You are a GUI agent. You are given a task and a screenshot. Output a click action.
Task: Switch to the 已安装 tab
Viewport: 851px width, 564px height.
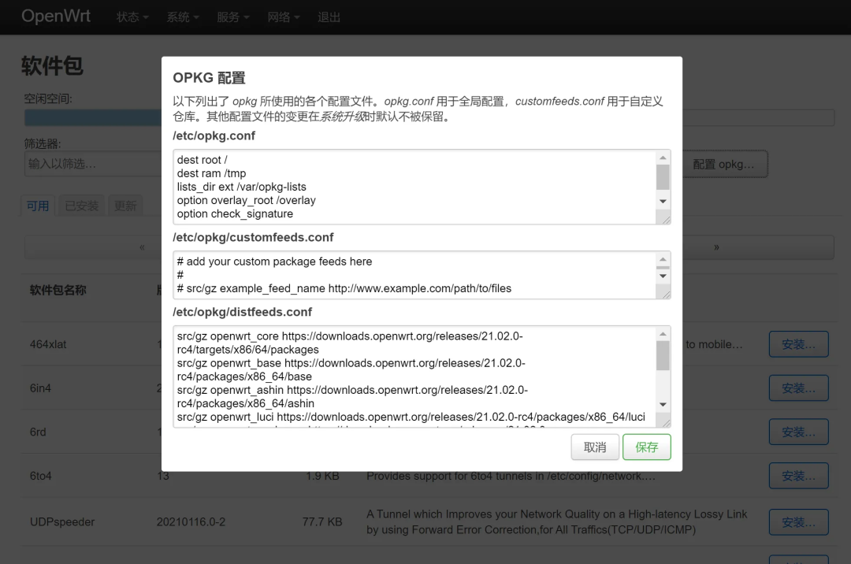pos(82,206)
